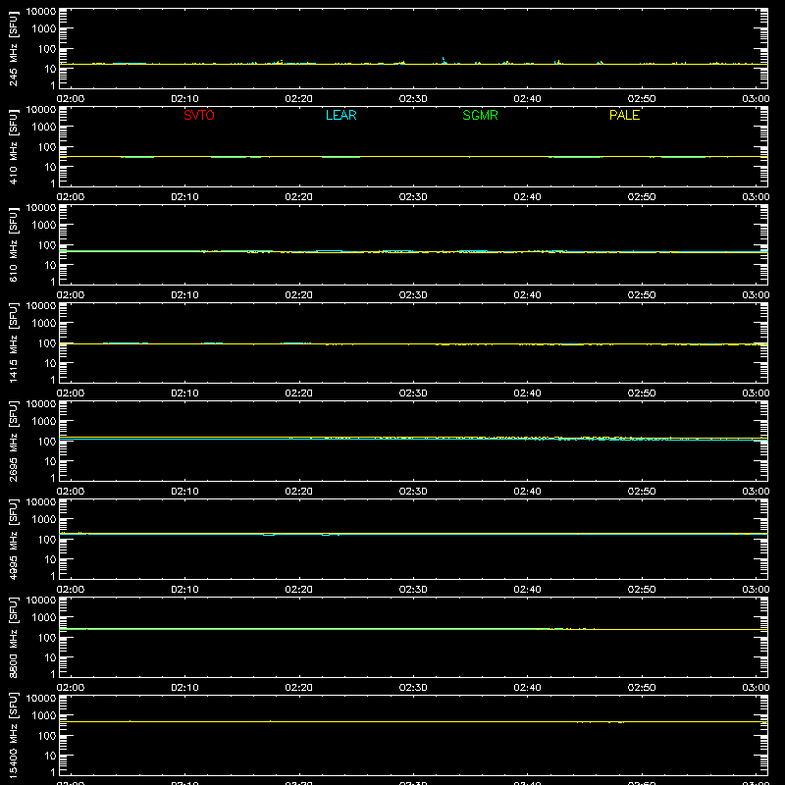Viewport: 785px width, 785px height.
Task: Click the cyan spike near 02:33 in 245 MHz plot
Action: [444, 60]
